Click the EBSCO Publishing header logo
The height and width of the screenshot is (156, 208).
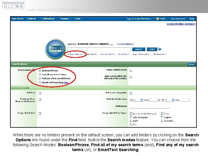tap(13, 6)
